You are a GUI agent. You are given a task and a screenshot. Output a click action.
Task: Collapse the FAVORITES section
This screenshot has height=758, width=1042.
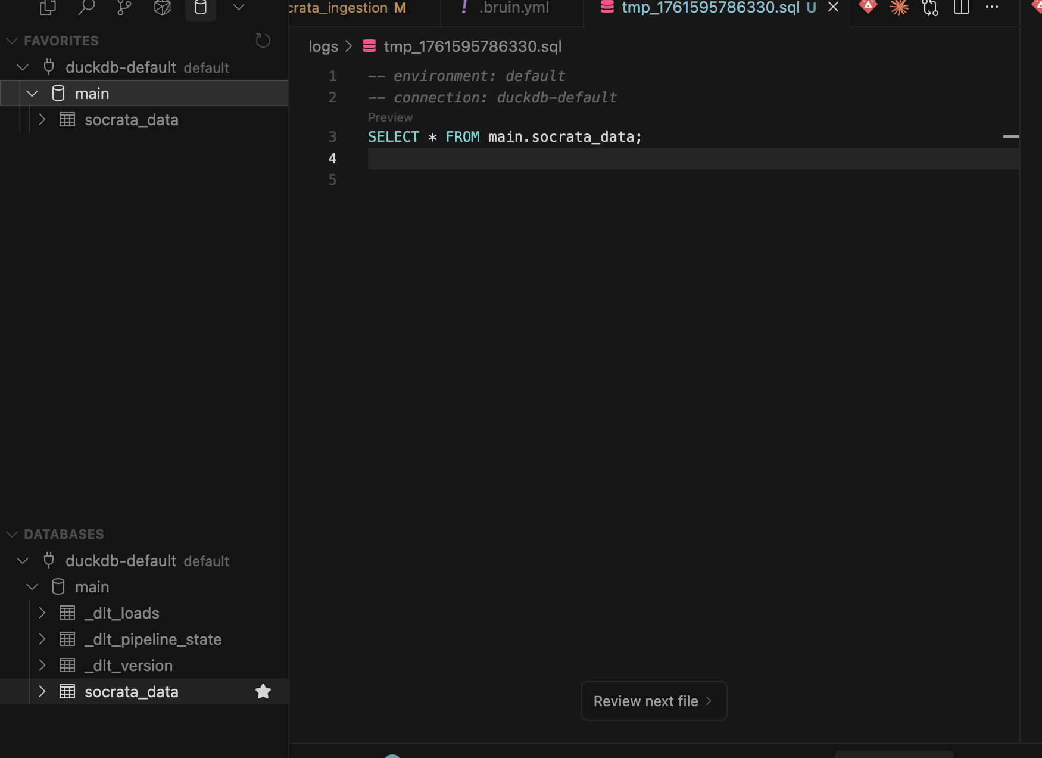[x=12, y=41]
